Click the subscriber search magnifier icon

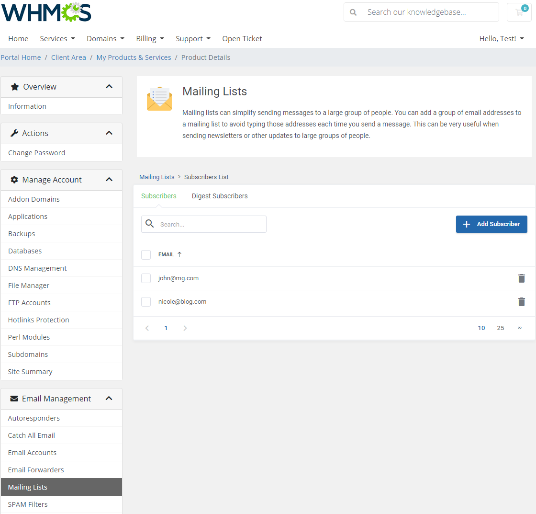coord(150,224)
